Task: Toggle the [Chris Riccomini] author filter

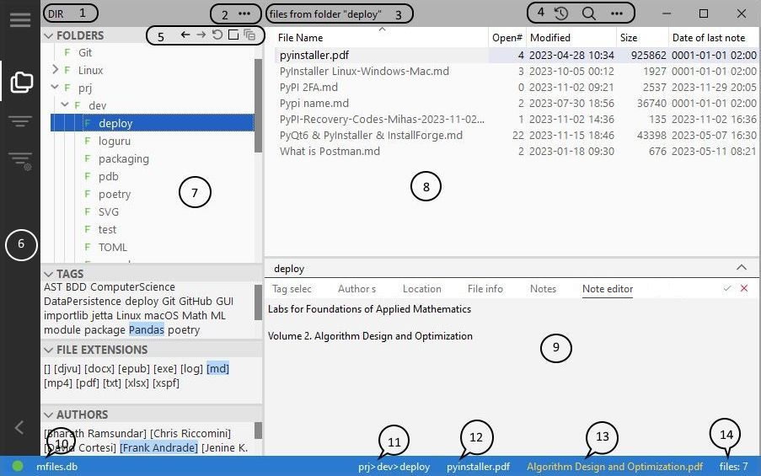Action: [190, 433]
